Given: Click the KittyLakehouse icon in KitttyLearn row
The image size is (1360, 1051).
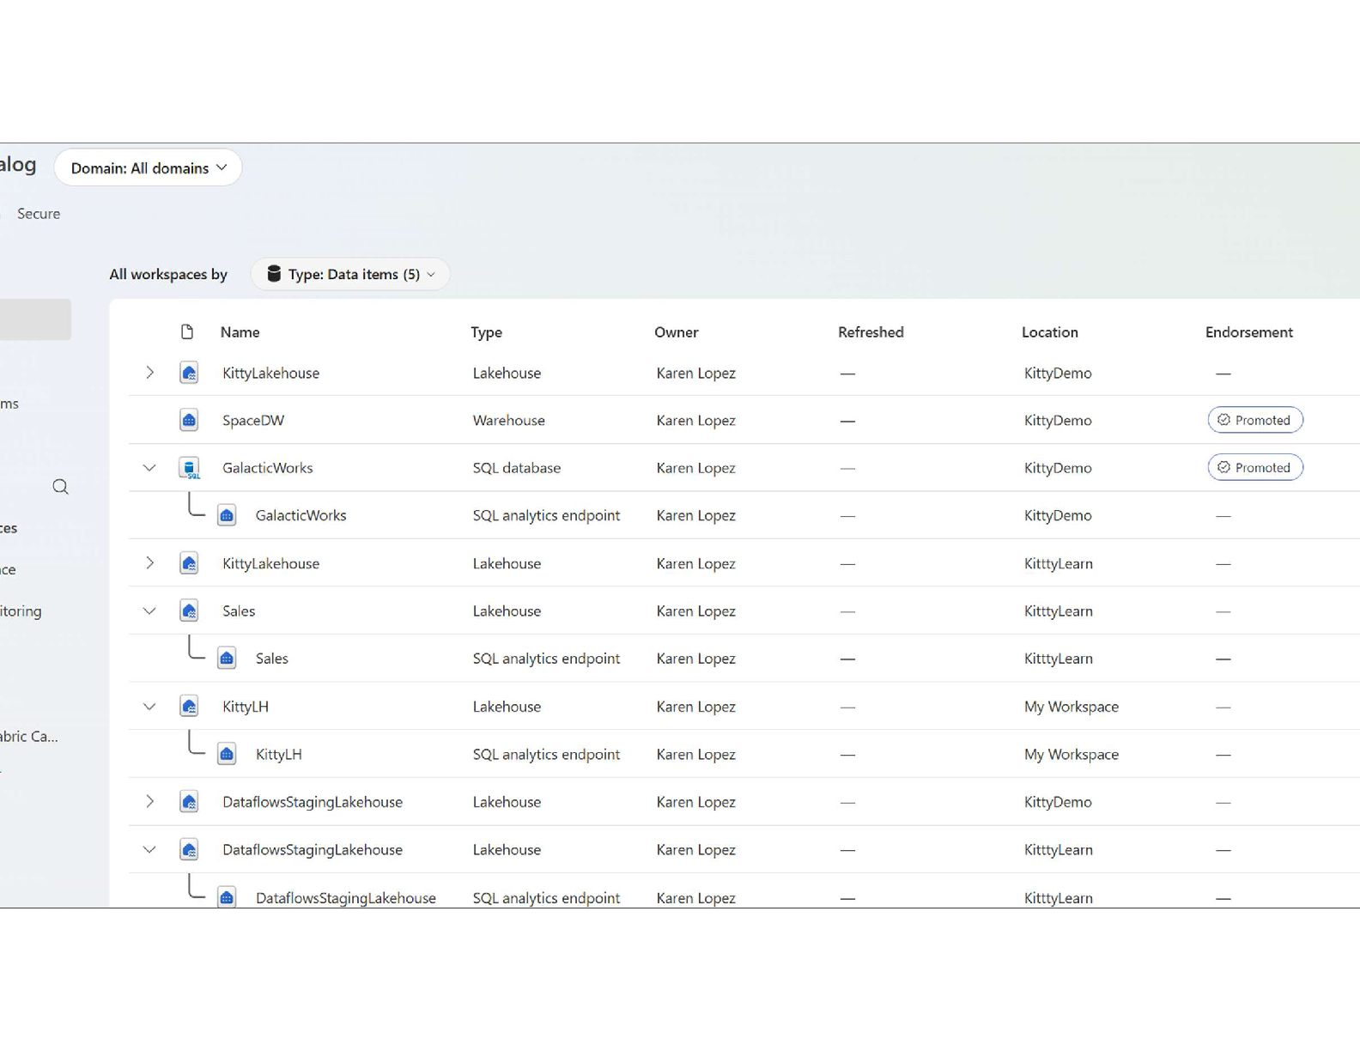Looking at the screenshot, I should click(x=189, y=563).
